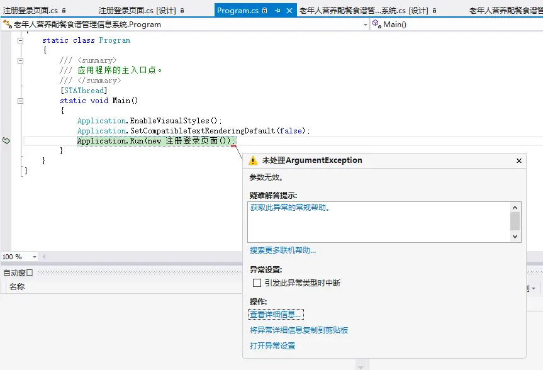Collapse the summary comment block
This screenshot has width=543, height=370.
pos(20,60)
